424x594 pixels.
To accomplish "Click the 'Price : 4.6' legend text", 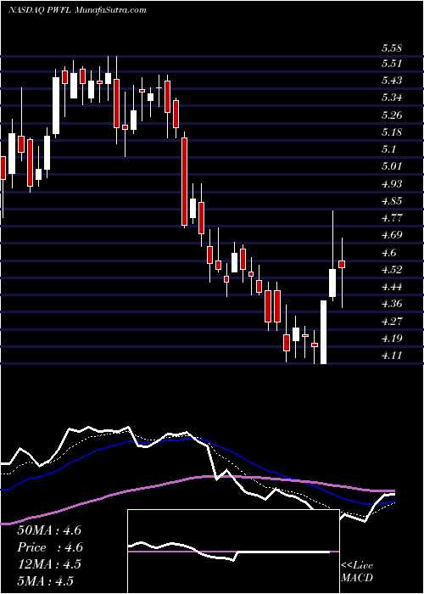I will coord(50,547).
